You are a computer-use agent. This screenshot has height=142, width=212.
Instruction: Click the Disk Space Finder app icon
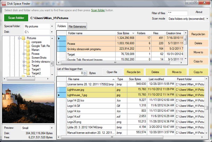coord(4,3)
